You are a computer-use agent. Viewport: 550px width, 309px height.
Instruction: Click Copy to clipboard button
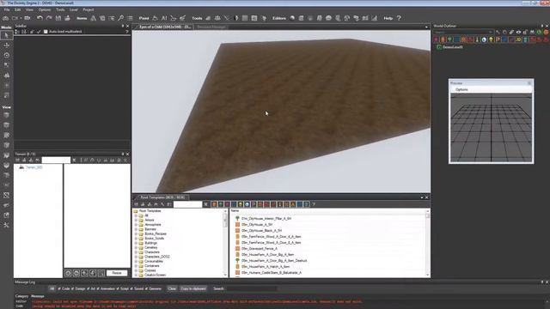coord(193,288)
